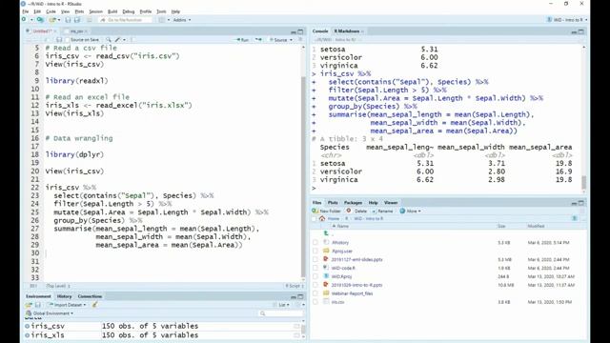
Task: Minimize the source editor pane
Action: click(x=294, y=31)
